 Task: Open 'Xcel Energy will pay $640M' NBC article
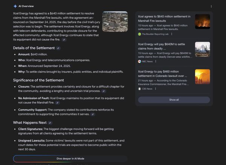tap(164, 46)
